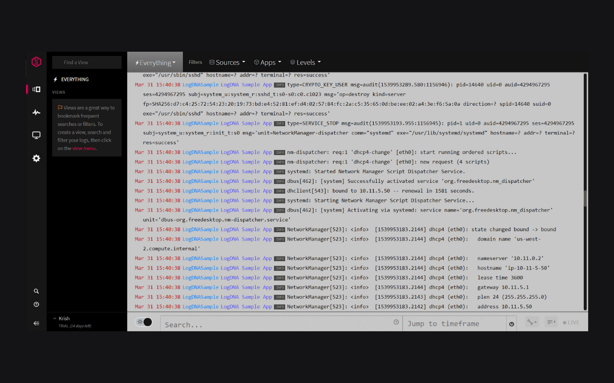614x383 pixels.
Task: Select the EVERYTHING lightning item in sidebar
Action: pos(71,79)
